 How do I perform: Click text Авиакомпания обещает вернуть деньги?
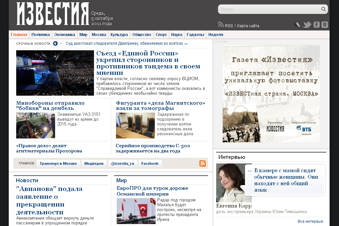pos(55,220)
